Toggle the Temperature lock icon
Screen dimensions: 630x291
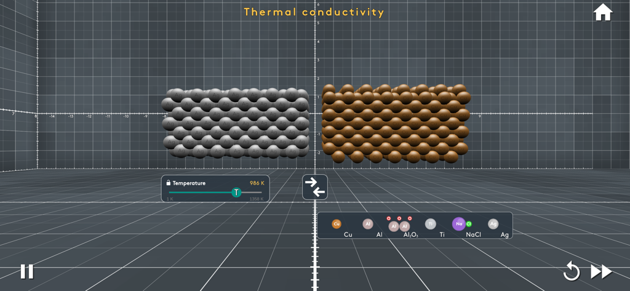tap(169, 183)
